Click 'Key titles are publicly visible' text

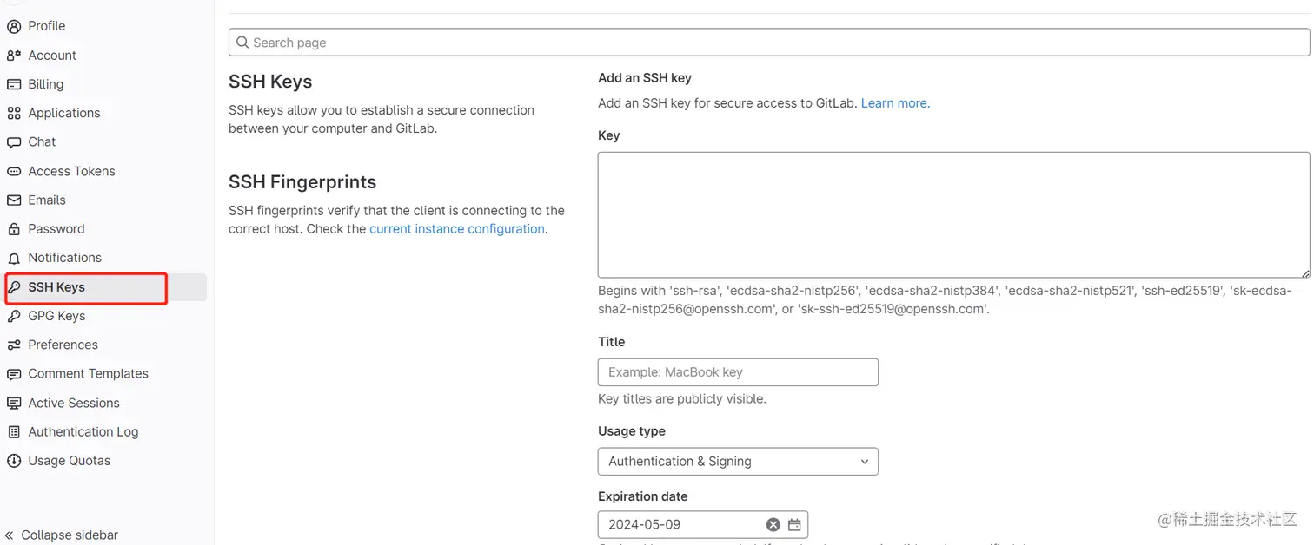point(682,399)
